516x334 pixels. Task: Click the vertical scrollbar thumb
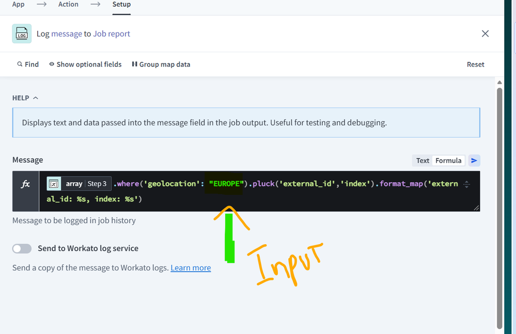pyautogui.click(x=499, y=206)
